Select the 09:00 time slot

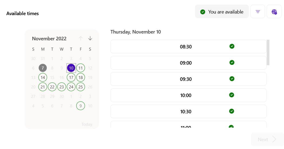186,63
